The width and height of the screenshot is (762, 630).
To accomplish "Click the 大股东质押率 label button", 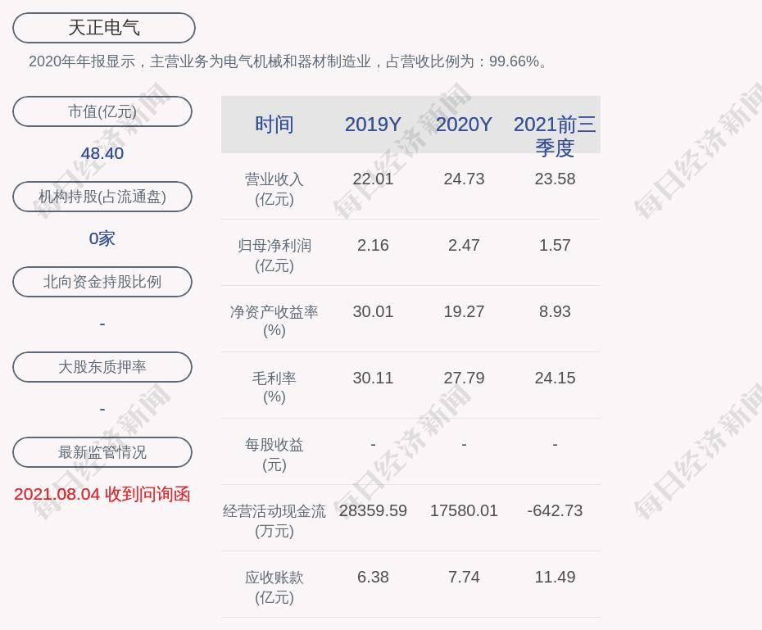I will [102, 367].
